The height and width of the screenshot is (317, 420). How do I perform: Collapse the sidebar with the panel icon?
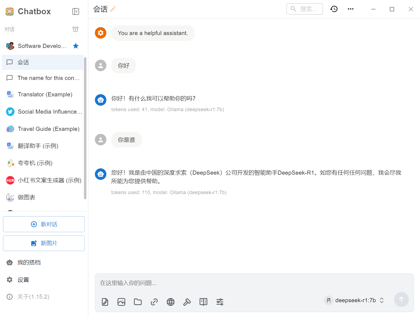pos(75,11)
